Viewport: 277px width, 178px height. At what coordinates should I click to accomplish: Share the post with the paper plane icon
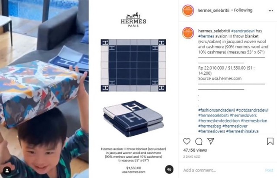pos(211,141)
